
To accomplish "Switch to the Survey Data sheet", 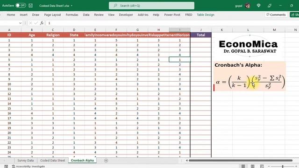I will [x=26, y=161].
